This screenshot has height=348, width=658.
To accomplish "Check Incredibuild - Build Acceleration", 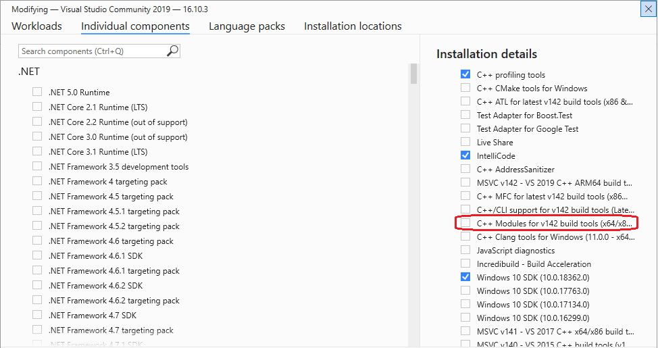I will click(465, 264).
